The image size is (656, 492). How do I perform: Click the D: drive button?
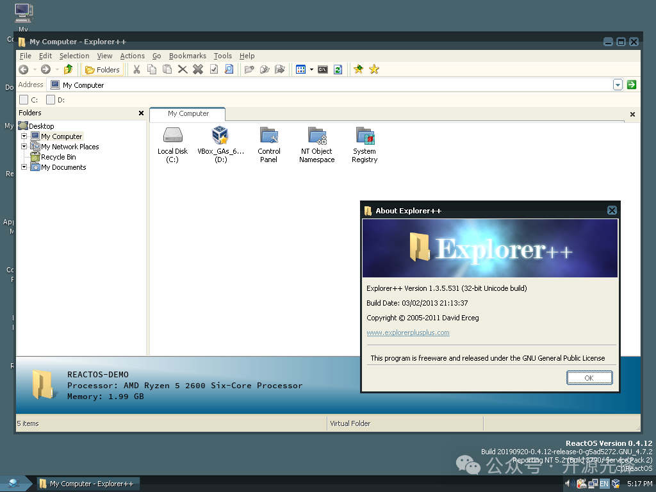pyautogui.click(x=56, y=99)
